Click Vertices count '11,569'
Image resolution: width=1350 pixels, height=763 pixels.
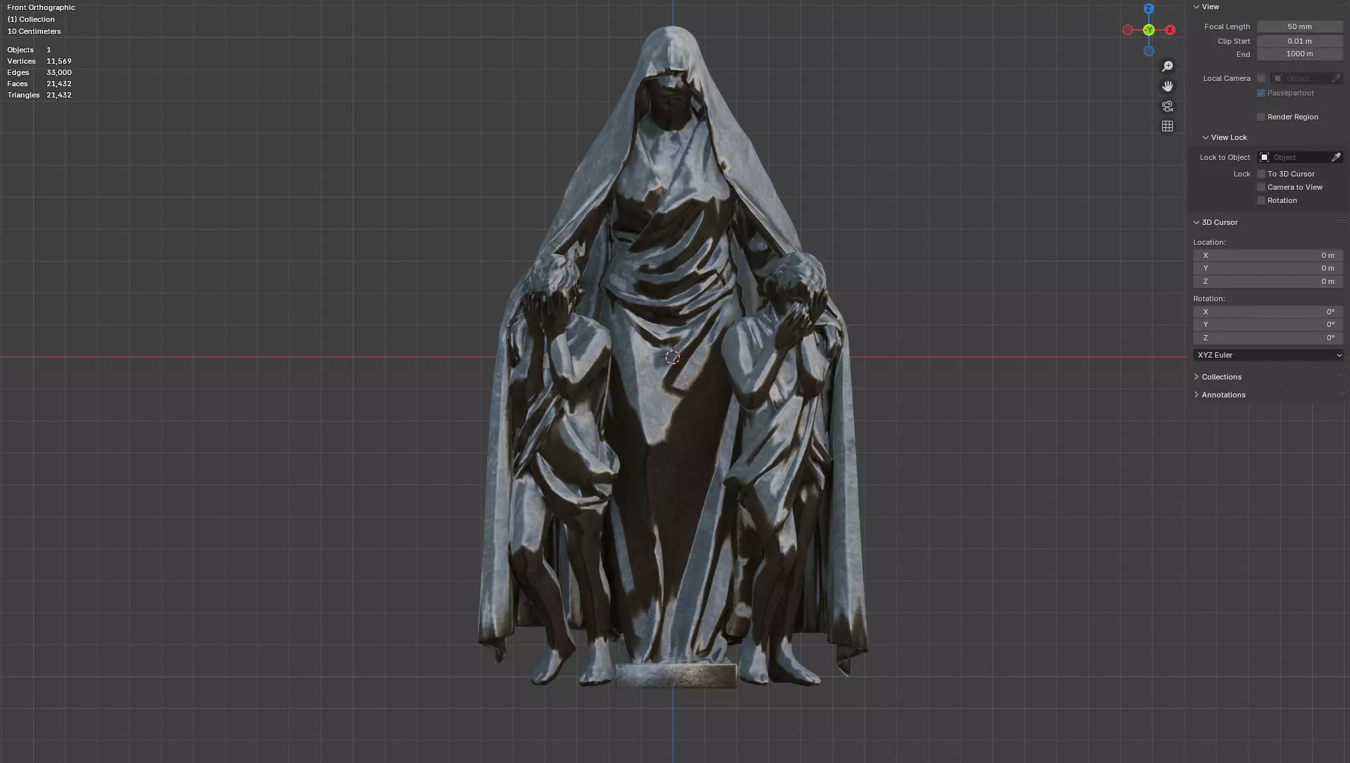59,61
